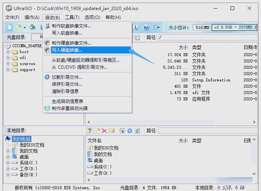Click the Open file toolbar icon
The height and width of the screenshot is (191, 261).
click(x=18, y=27)
